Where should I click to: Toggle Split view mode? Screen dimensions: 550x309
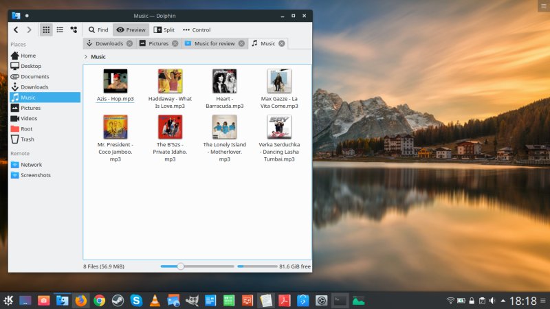[x=164, y=30]
